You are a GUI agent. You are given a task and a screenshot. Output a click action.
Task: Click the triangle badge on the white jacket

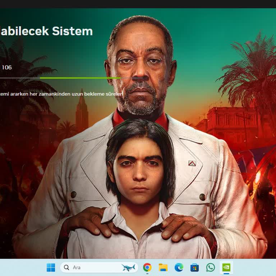pos(192,163)
